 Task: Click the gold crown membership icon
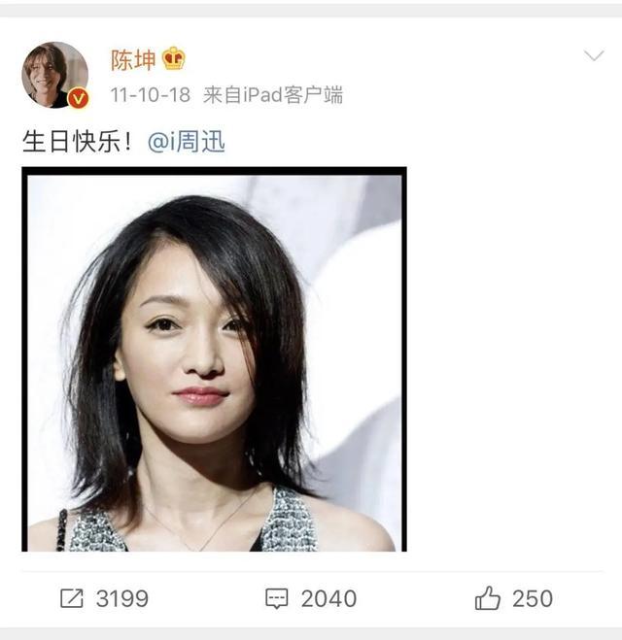pyautogui.click(x=174, y=58)
